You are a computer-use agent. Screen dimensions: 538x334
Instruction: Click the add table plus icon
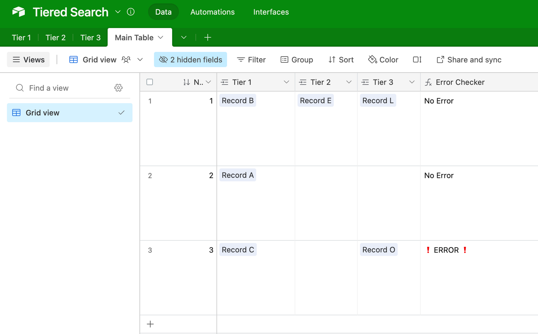click(208, 37)
